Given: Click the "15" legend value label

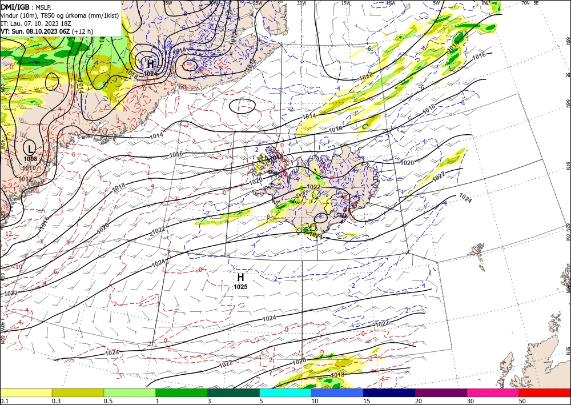Looking at the screenshot, I should coord(367,401).
